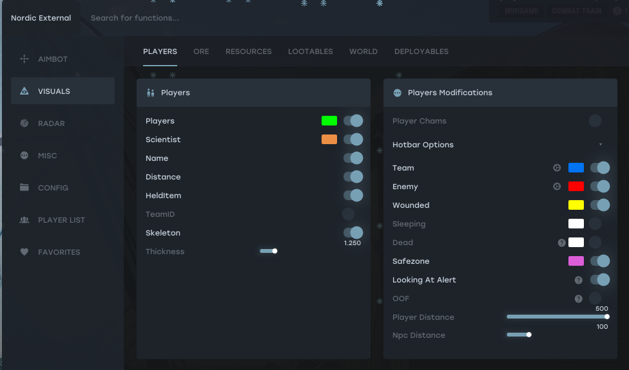Click the Thickness slider
Image resolution: width=629 pixels, height=370 pixels.
(268, 251)
